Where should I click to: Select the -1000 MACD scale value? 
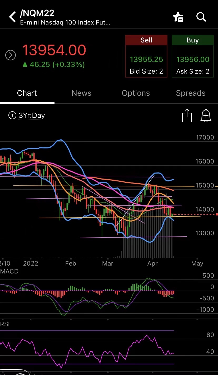(x=205, y=310)
